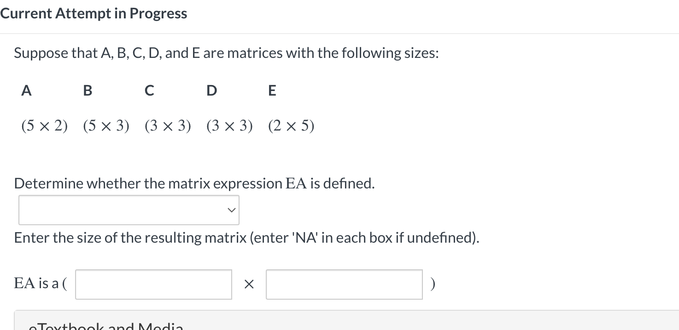Select the 'Enter the size' instruction text
679x330 pixels.
pyautogui.click(x=246, y=238)
